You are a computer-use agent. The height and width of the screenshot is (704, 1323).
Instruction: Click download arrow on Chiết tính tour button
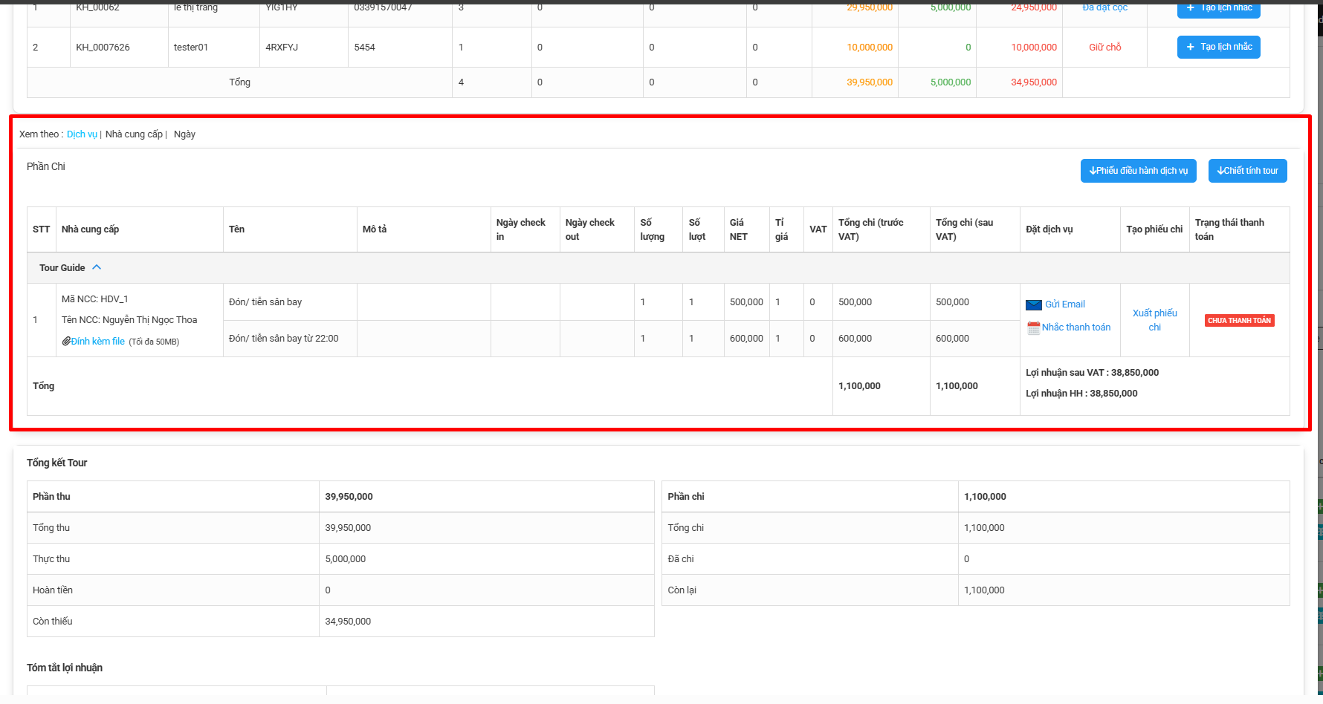pyautogui.click(x=1220, y=171)
